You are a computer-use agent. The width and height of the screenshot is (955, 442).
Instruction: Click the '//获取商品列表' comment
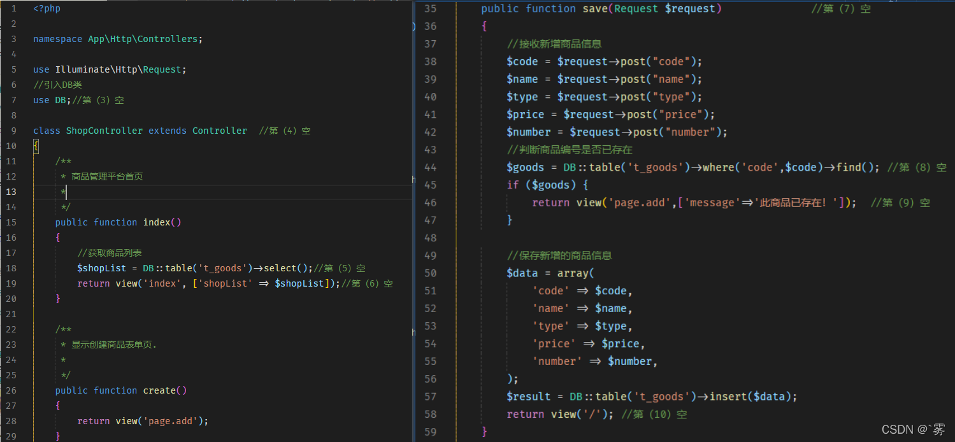[x=110, y=253]
